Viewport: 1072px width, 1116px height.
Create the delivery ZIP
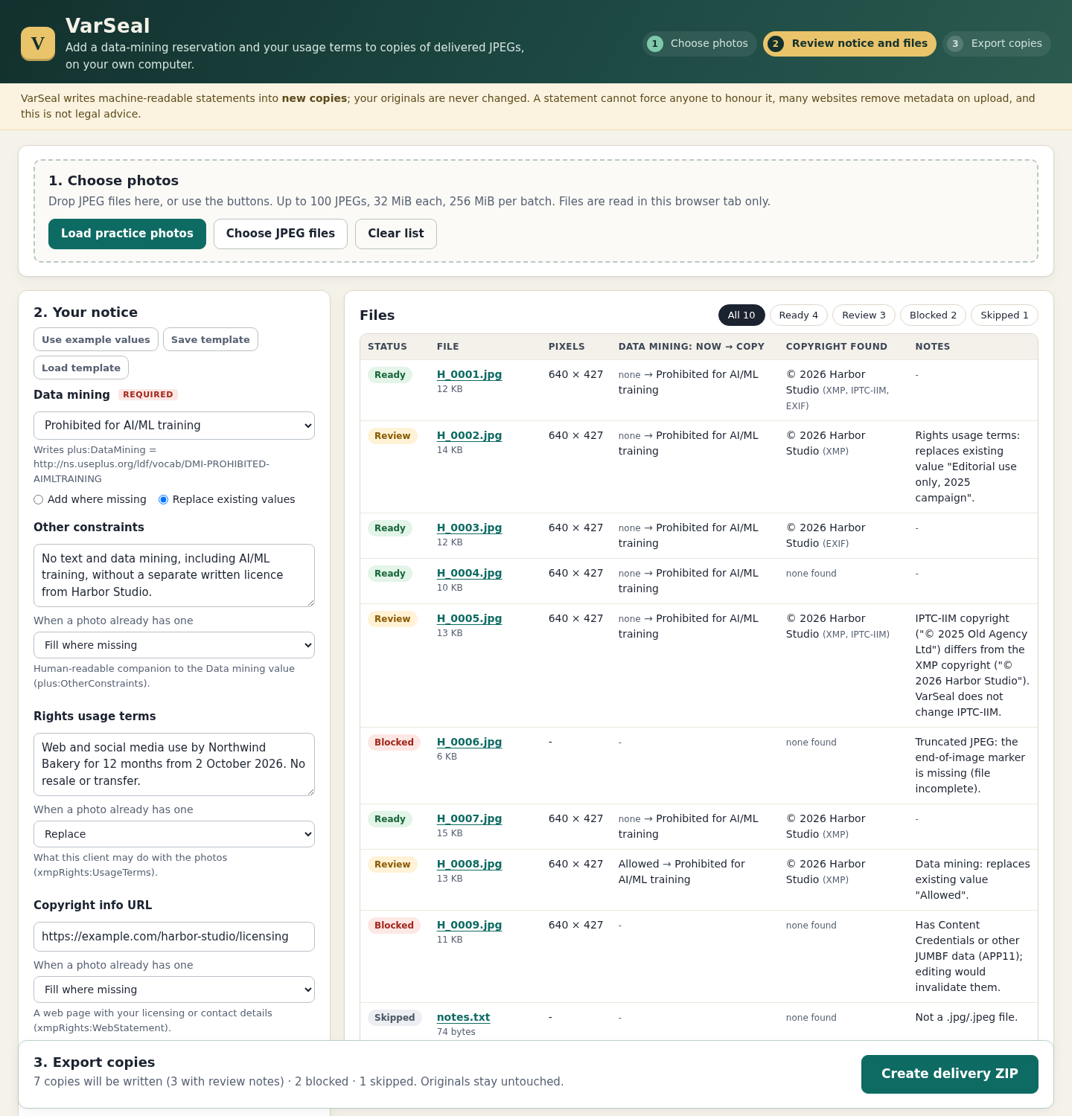[x=950, y=1074]
